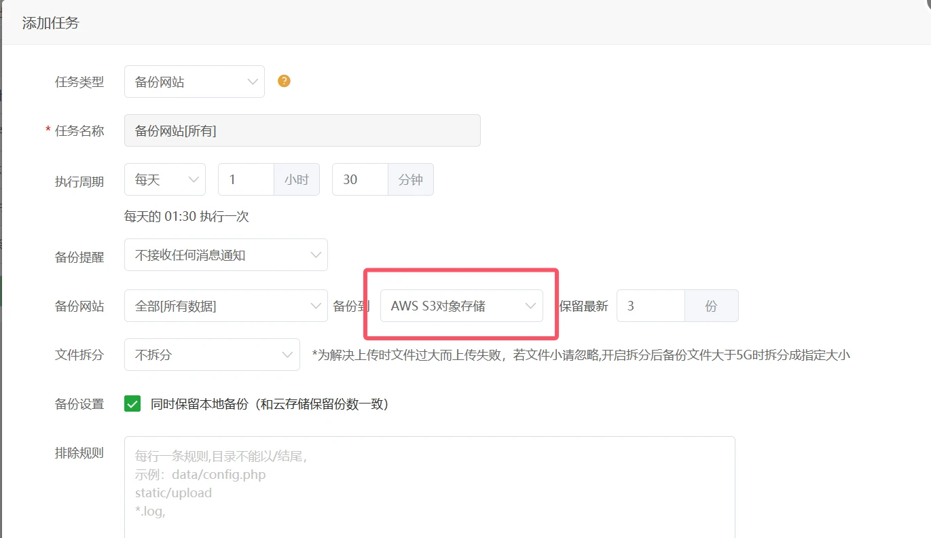The height and width of the screenshot is (538, 931).
Task: Click the 每天的 01:30 执行一次 schedule text
Action: click(x=187, y=217)
